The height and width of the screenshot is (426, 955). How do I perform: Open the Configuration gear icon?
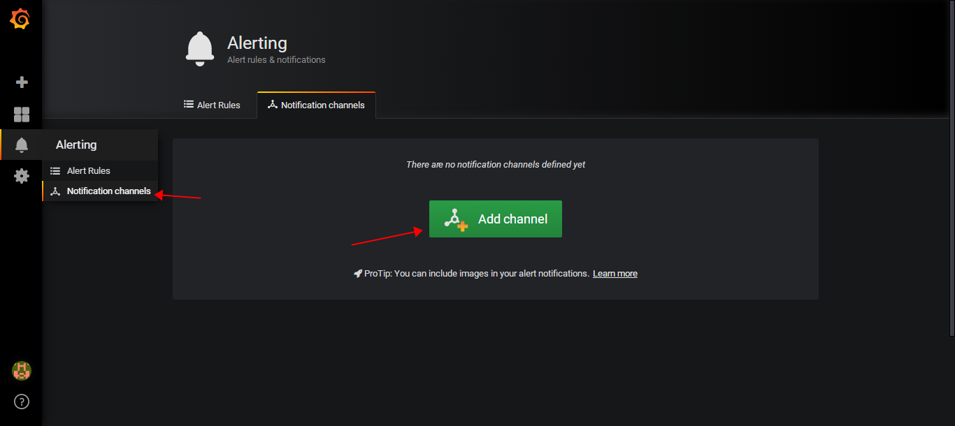tap(22, 176)
